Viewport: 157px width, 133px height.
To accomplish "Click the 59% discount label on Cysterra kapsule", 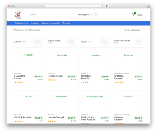I will coord(140,121).
